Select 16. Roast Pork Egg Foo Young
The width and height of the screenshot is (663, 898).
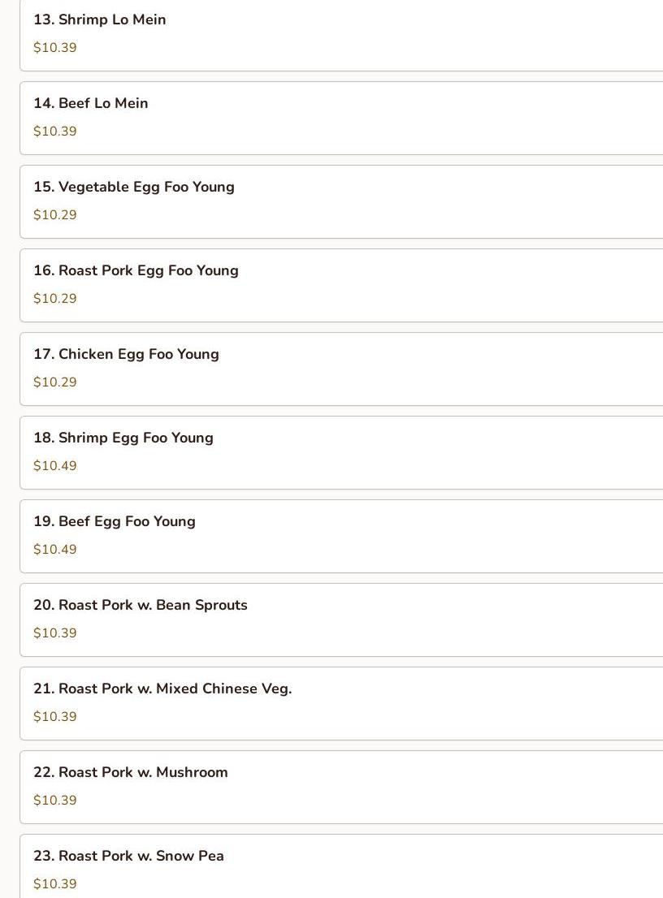click(x=341, y=285)
